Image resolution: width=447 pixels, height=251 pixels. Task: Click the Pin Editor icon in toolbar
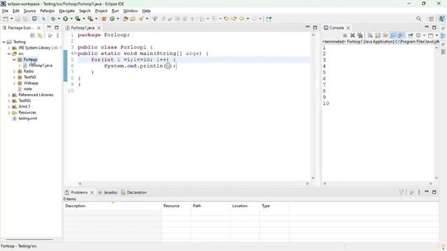coord(269,19)
